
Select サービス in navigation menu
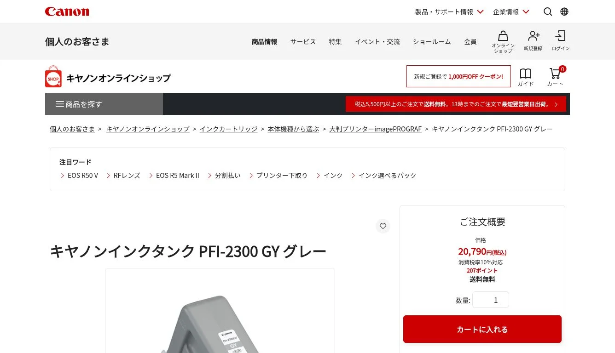pyautogui.click(x=303, y=42)
